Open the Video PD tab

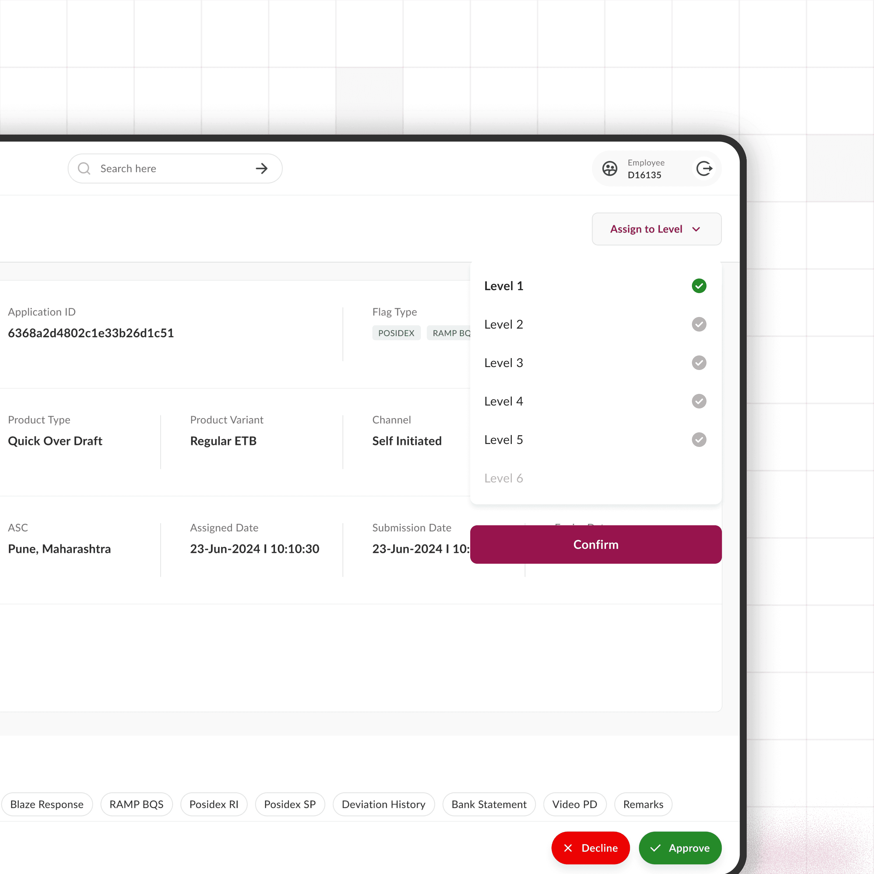pos(574,804)
